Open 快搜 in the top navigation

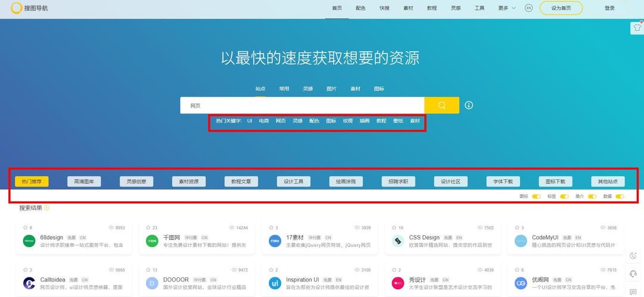click(384, 8)
